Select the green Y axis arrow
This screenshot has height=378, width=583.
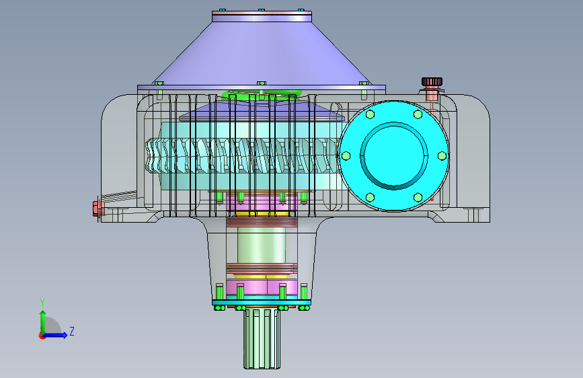pos(43,322)
